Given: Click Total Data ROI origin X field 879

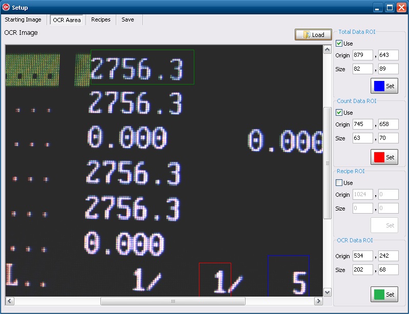Looking at the screenshot, I should pyautogui.click(x=362, y=55).
